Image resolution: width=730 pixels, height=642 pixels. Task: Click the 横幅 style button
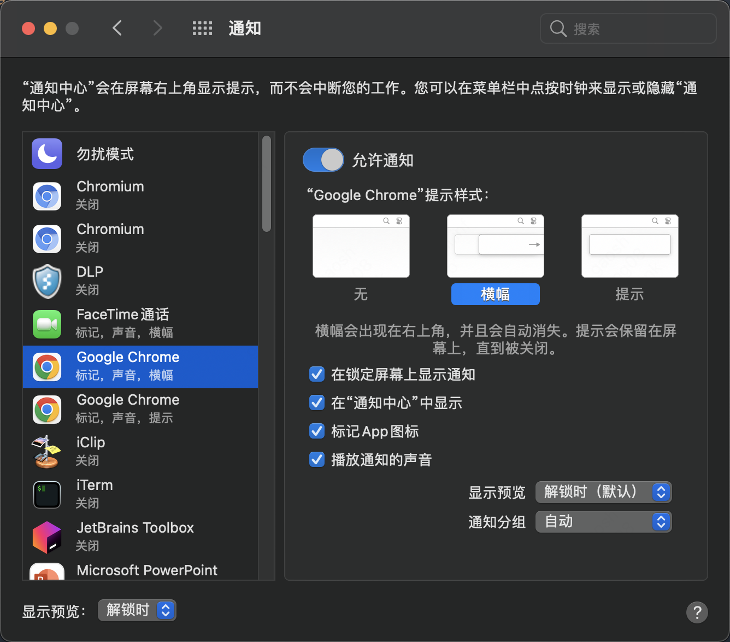[x=496, y=294]
